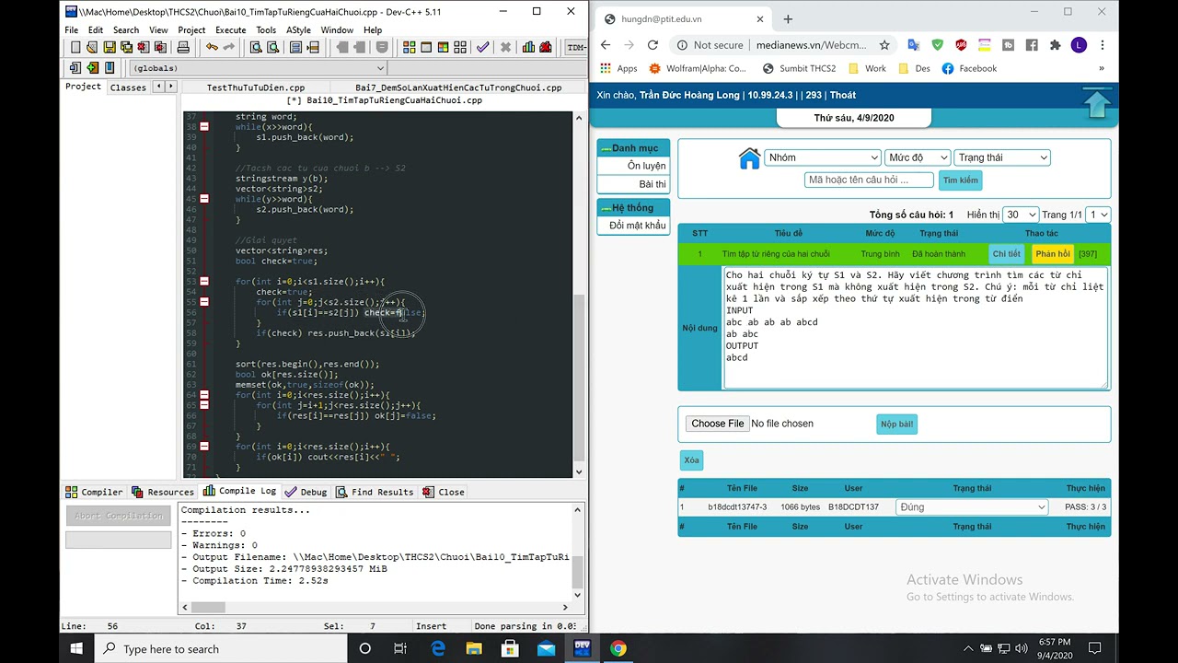Open the Chrome Extensions puzzle icon
1178x663 pixels.
pos(1055,45)
